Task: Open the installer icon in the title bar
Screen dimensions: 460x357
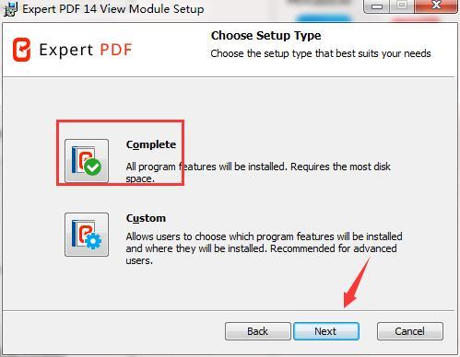Action: 10,9
